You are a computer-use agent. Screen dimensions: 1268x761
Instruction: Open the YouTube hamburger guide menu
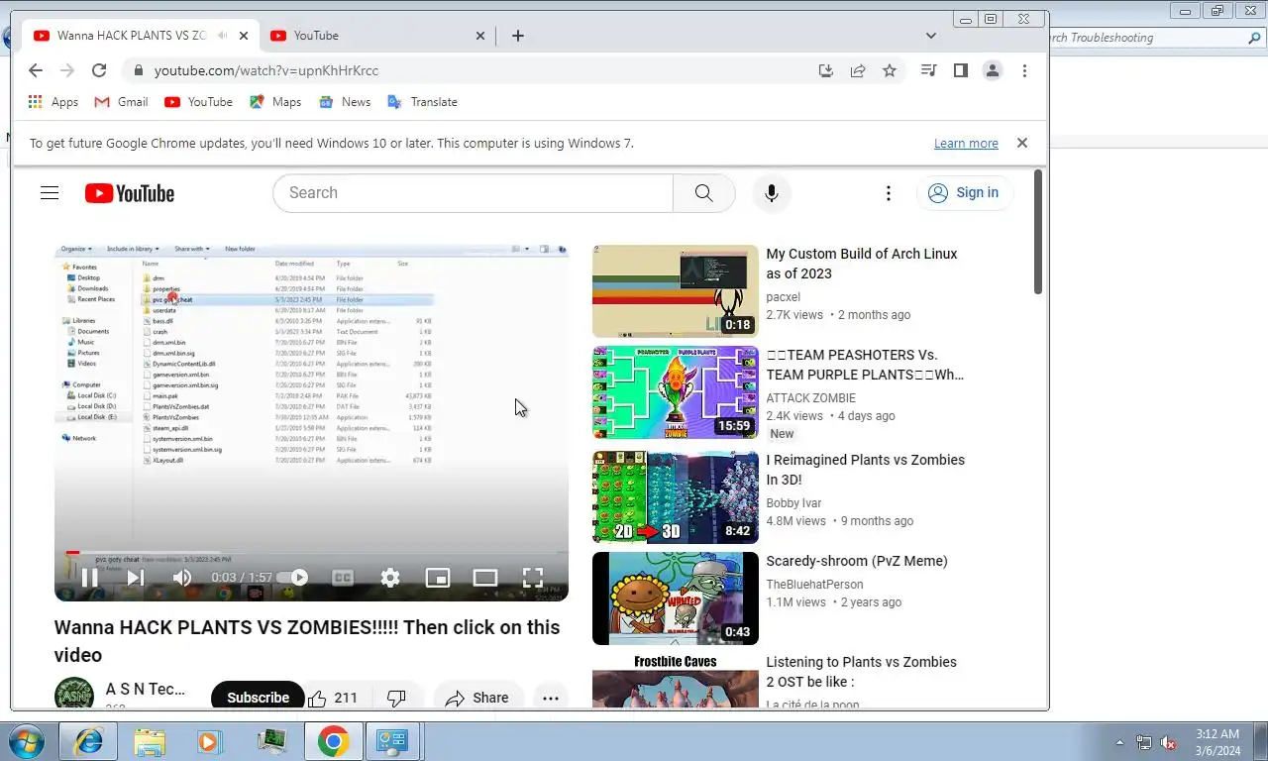click(50, 193)
